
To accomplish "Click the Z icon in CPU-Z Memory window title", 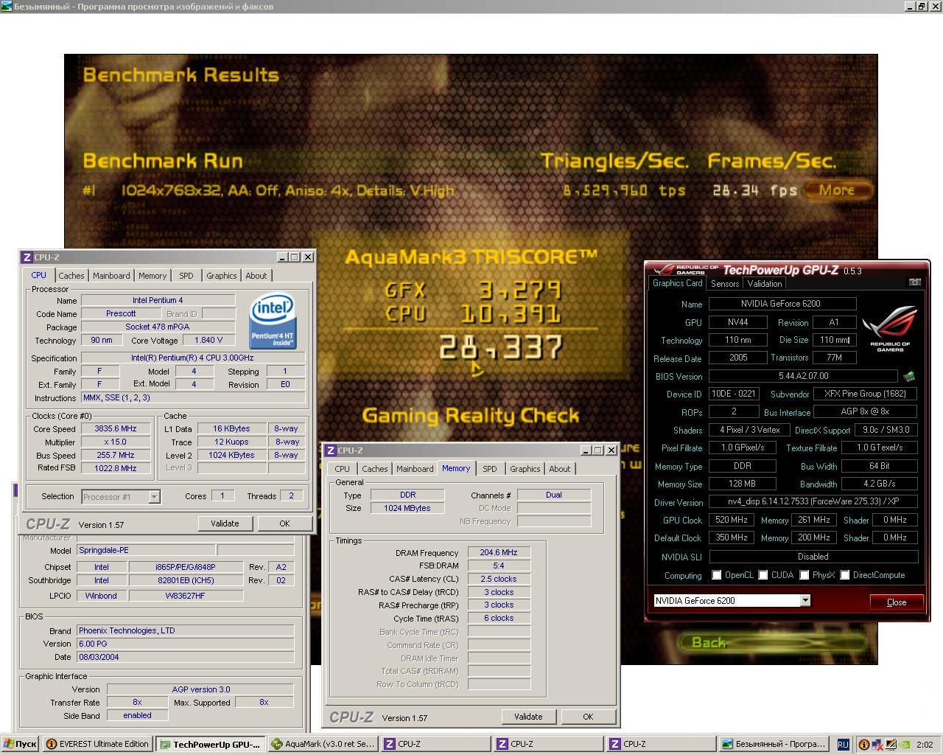I will click(331, 450).
